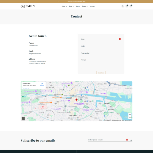The image size is (153, 153).
Task: Expand the Shop menu dropdown
Action: tap(71, 6)
